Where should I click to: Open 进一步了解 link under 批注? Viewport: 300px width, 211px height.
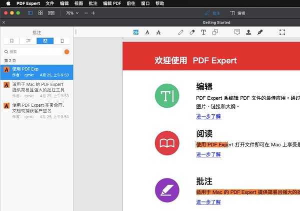[x=208, y=202]
